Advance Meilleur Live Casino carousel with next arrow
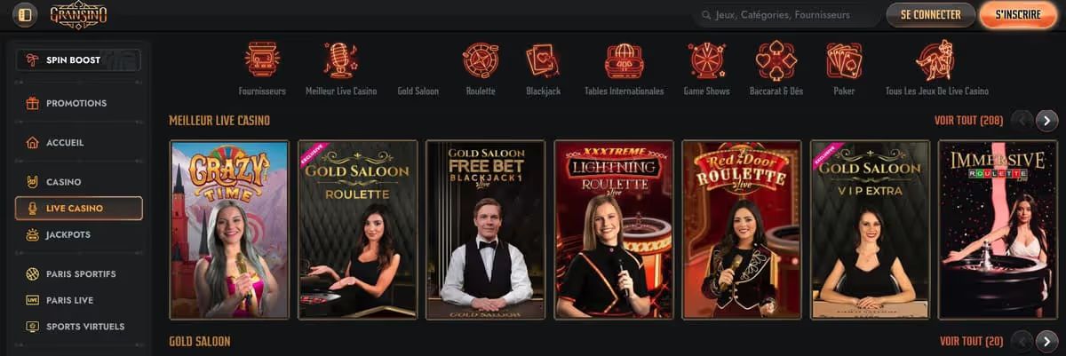The height and width of the screenshot is (356, 1066). click(x=1047, y=121)
